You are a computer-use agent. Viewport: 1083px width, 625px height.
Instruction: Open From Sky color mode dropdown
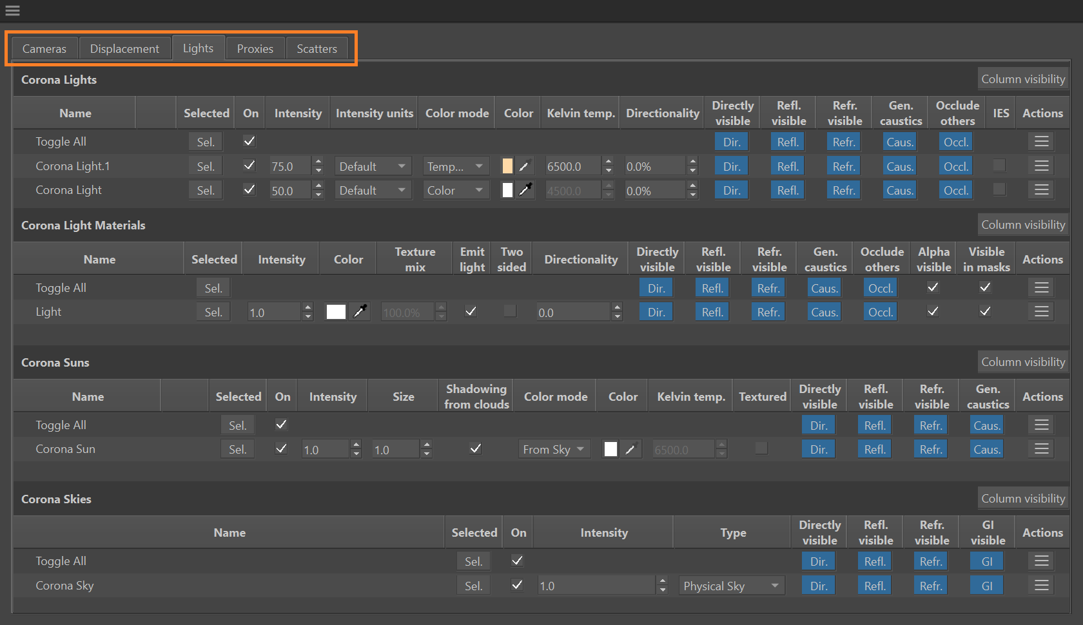(554, 449)
